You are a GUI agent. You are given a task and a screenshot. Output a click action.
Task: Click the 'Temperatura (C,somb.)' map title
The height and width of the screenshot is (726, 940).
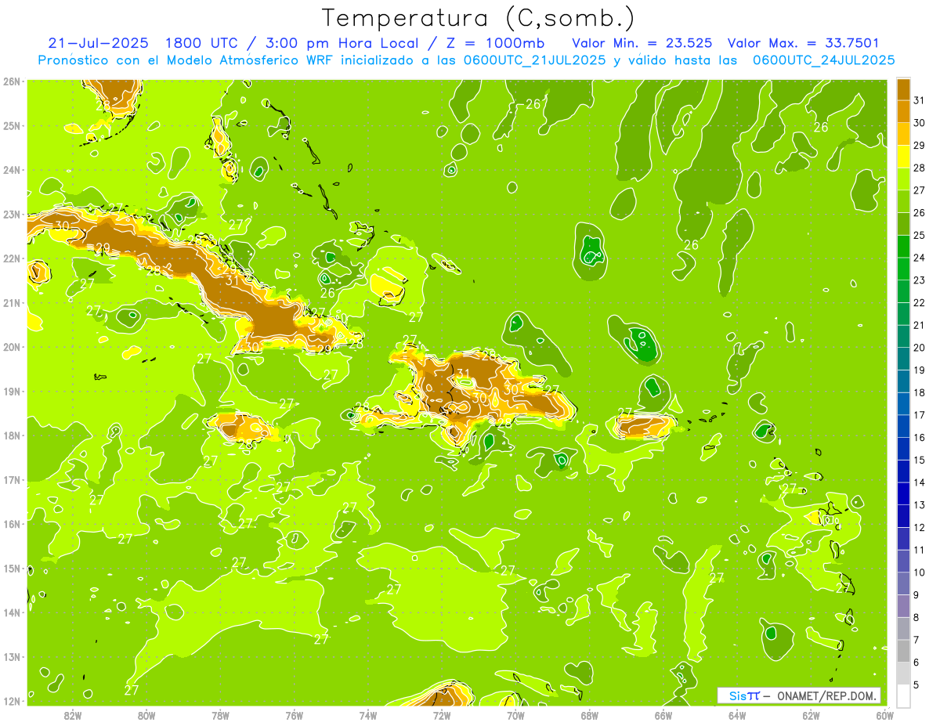coord(479,18)
